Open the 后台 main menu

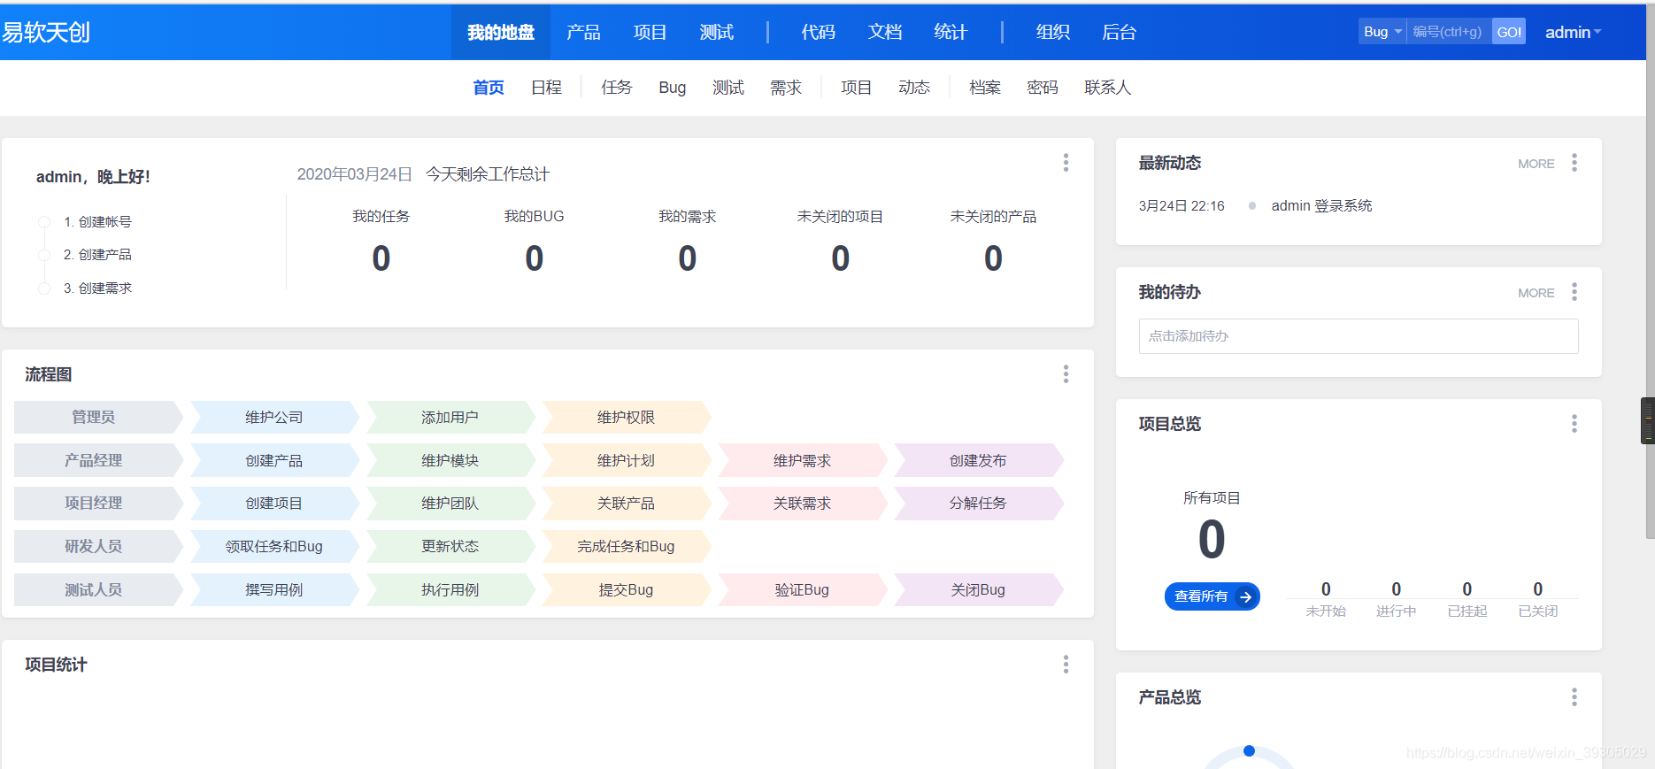[1119, 33]
